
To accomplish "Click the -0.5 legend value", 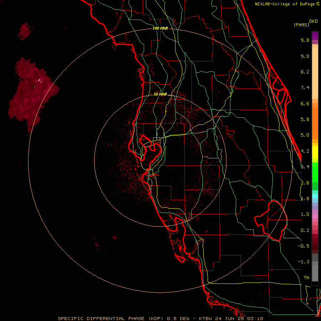I will click(x=304, y=246).
